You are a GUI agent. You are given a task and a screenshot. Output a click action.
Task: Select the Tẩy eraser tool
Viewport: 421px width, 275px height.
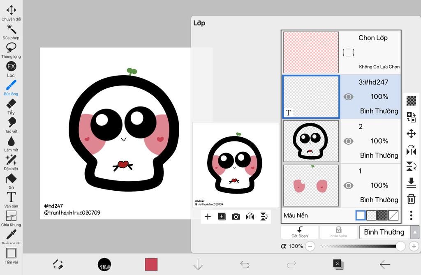[x=11, y=106]
